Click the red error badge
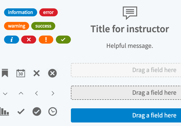Image resolution: width=181 pixels, height=126 pixels. [49, 12]
